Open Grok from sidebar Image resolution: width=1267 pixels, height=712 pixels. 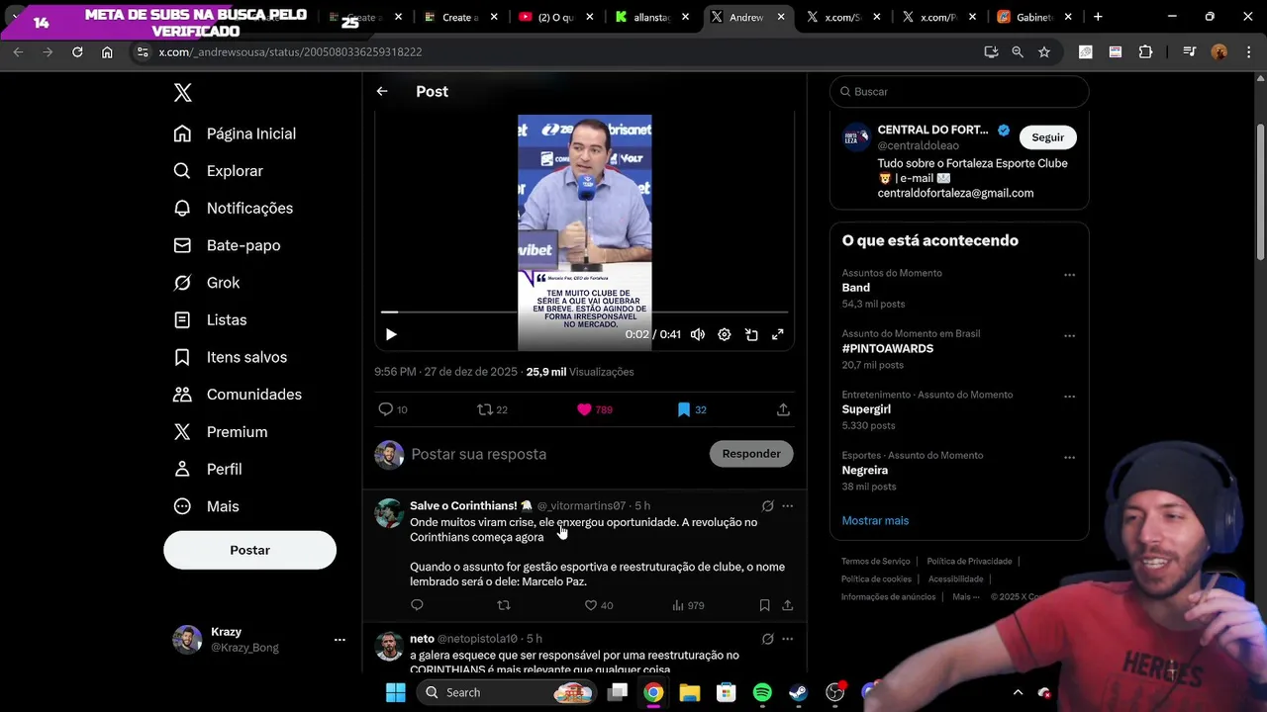[x=206, y=283]
